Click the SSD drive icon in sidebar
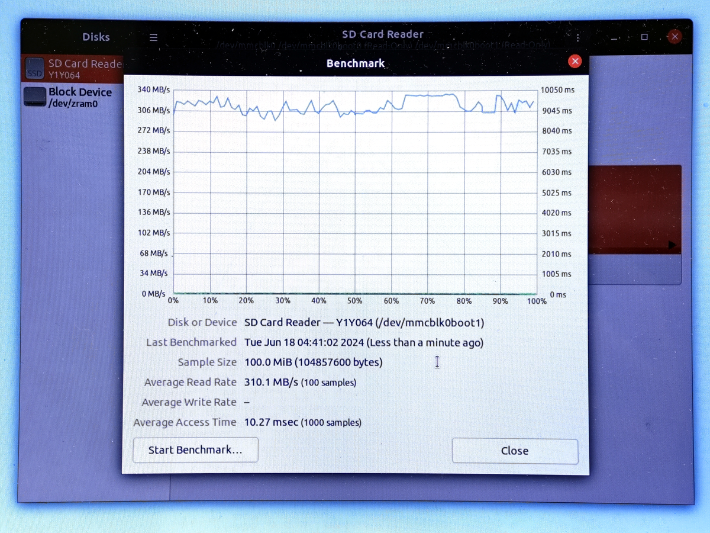Screen dimensions: 710x533 pos(35,69)
